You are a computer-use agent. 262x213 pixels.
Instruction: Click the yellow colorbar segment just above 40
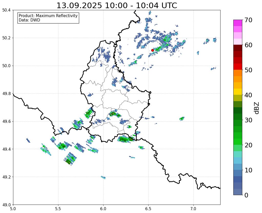click(238, 92)
